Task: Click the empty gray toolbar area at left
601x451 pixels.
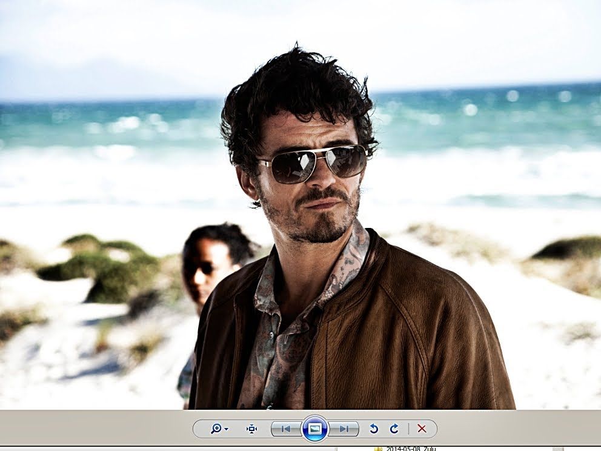Action: pyautogui.click(x=91, y=429)
